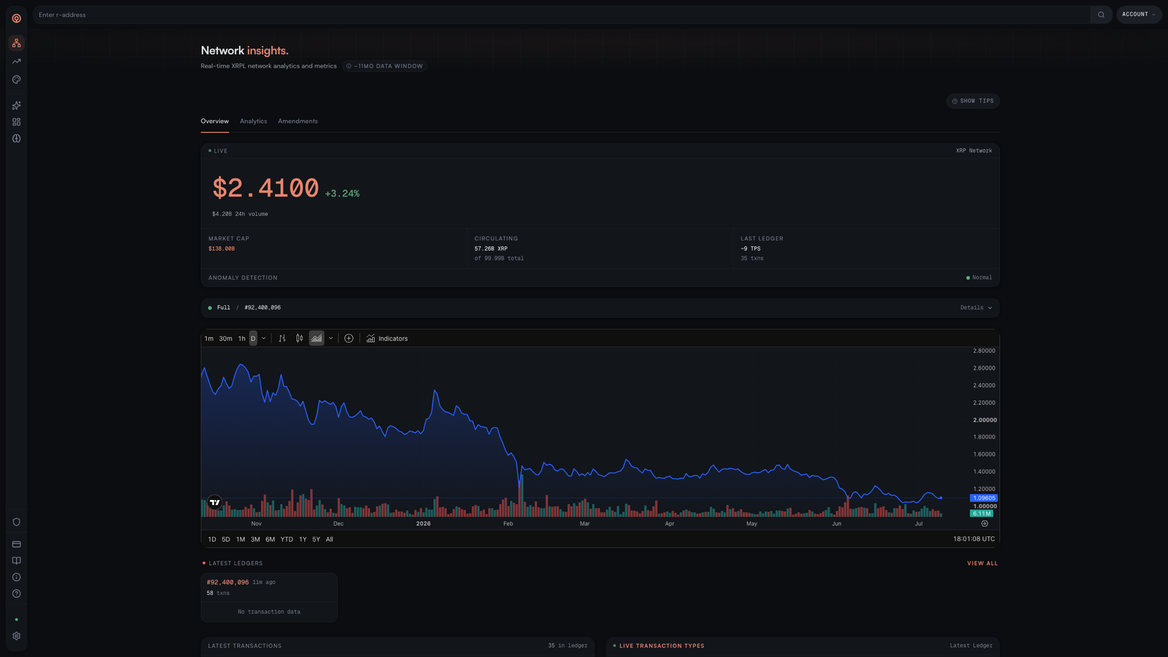Switch to the Overview tab
The image size is (1168, 657).
215,121
